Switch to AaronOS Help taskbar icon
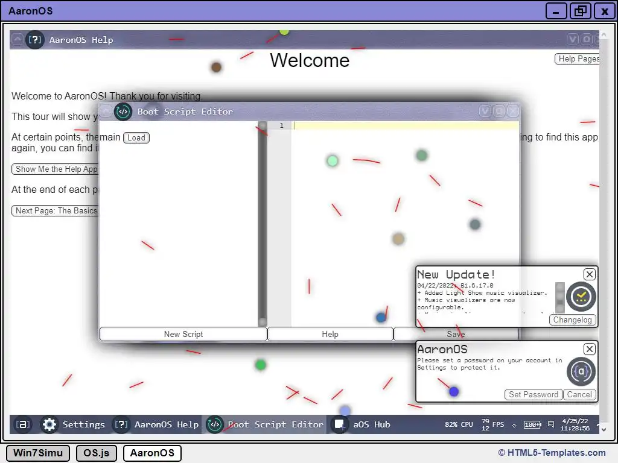The height and width of the screenshot is (463, 618). [121, 424]
